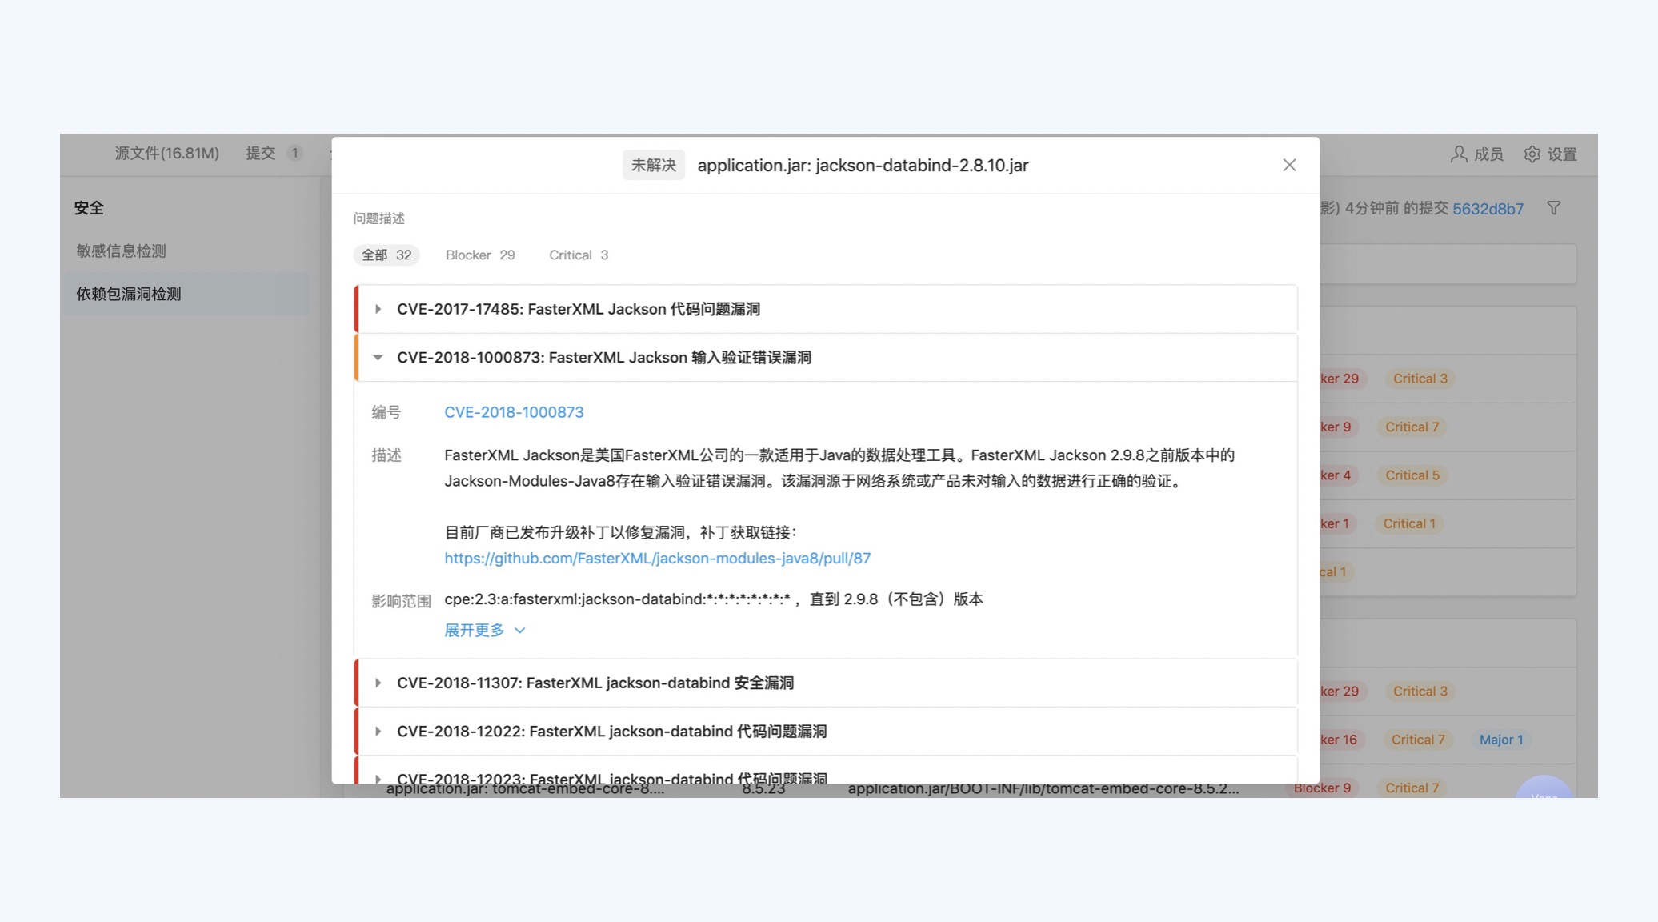Click the Major 1 badge in background list
1658x922 pixels.
click(1501, 740)
